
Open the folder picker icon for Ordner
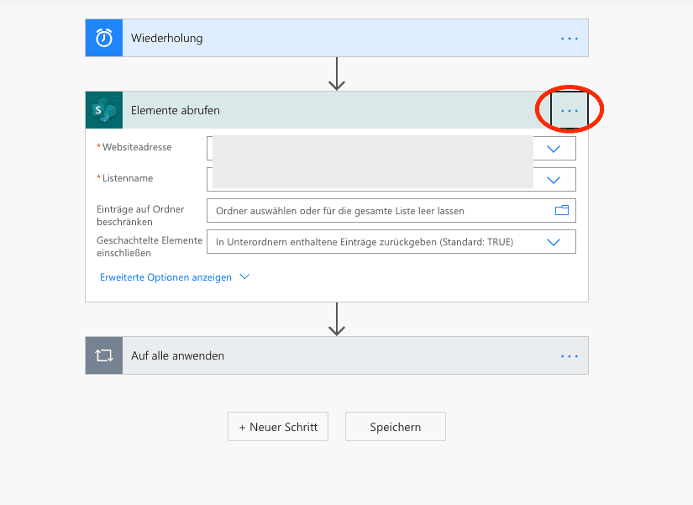coord(562,211)
